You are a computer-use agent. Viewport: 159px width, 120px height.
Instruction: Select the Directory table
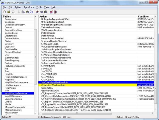pyautogui.click(x=9, y=44)
